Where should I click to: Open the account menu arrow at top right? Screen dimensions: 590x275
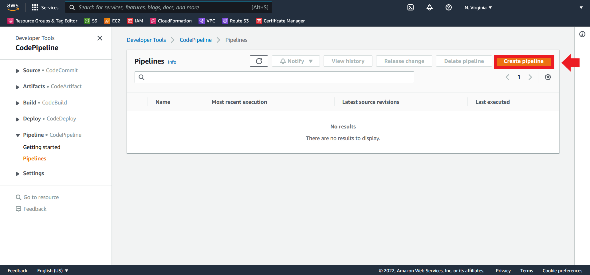(x=581, y=7)
